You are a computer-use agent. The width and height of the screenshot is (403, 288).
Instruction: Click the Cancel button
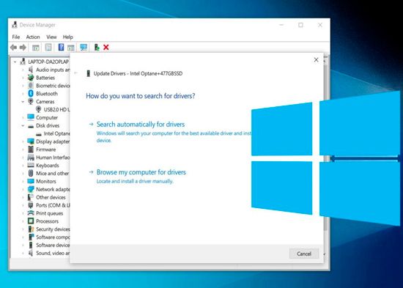[304, 254]
